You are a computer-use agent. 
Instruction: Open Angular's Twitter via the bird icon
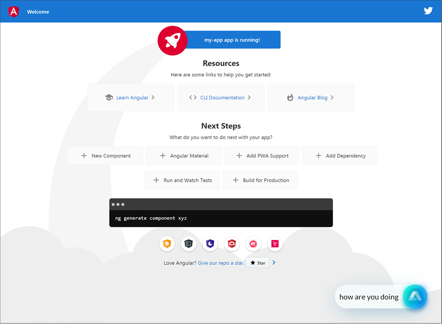tap(428, 11)
